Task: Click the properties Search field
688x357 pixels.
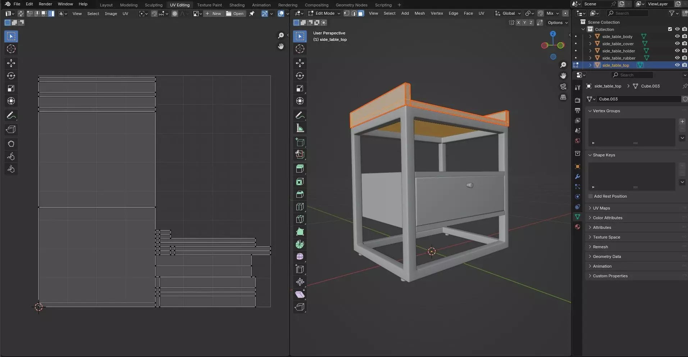Action: (x=632, y=75)
